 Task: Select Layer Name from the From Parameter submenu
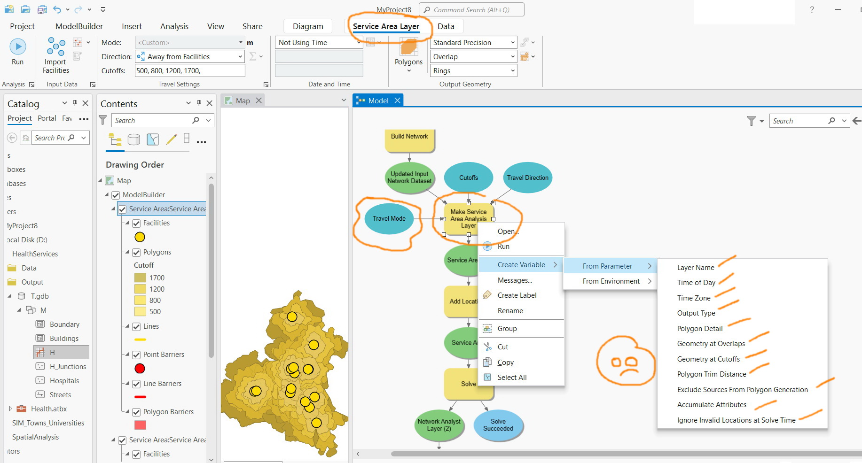[x=695, y=267]
